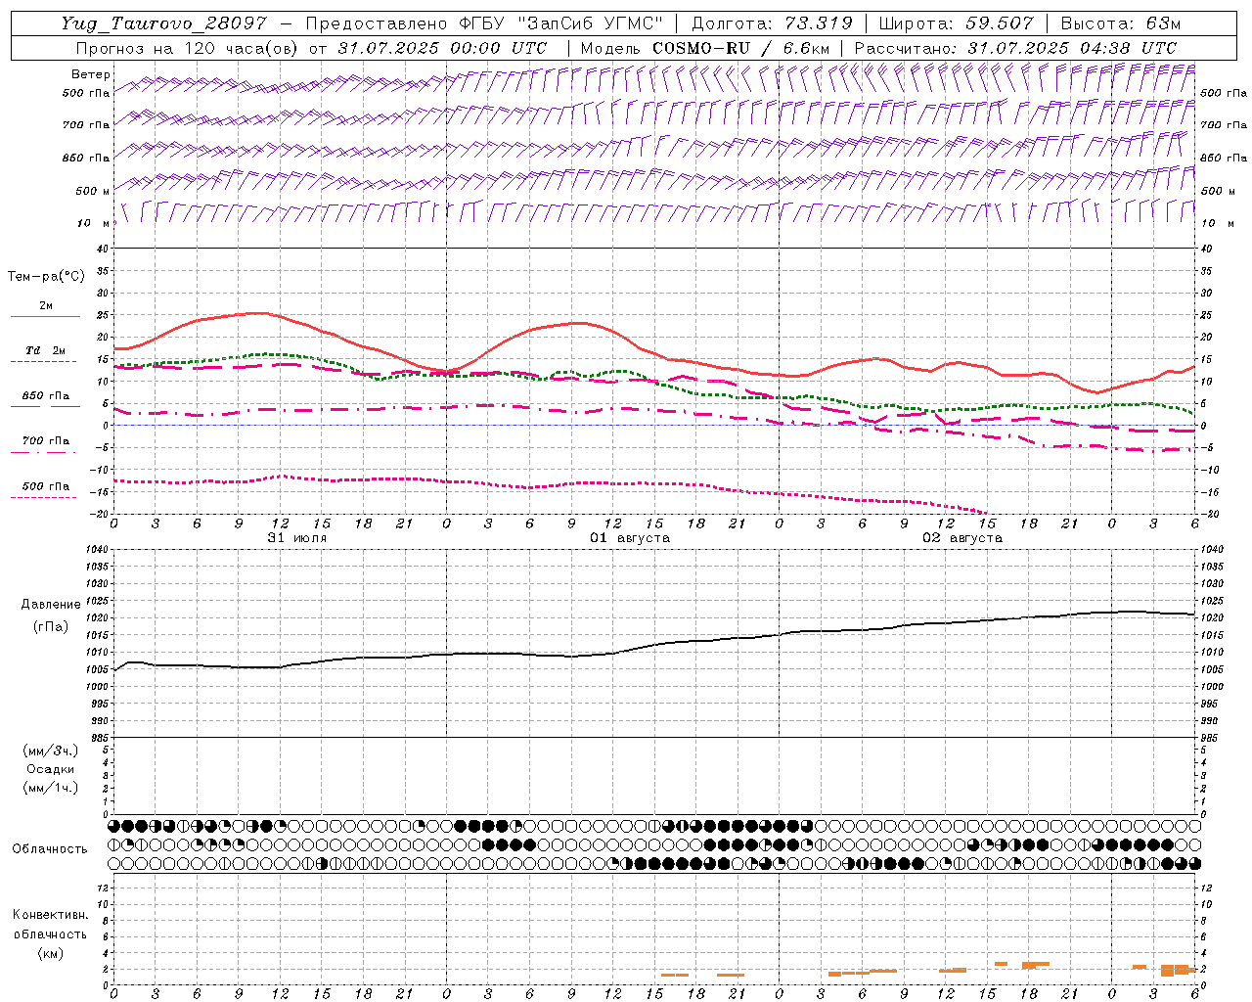Click the Осадки panel label
Viewport: 1252px width, 1002px height.
pos(51,769)
